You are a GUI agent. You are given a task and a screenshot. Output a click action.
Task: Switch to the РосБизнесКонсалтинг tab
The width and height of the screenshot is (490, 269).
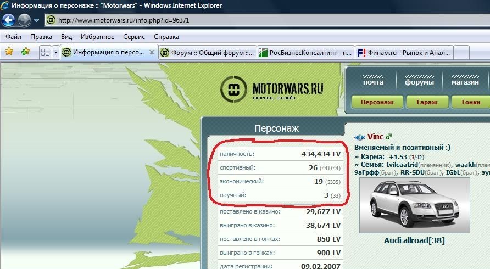pos(306,53)
